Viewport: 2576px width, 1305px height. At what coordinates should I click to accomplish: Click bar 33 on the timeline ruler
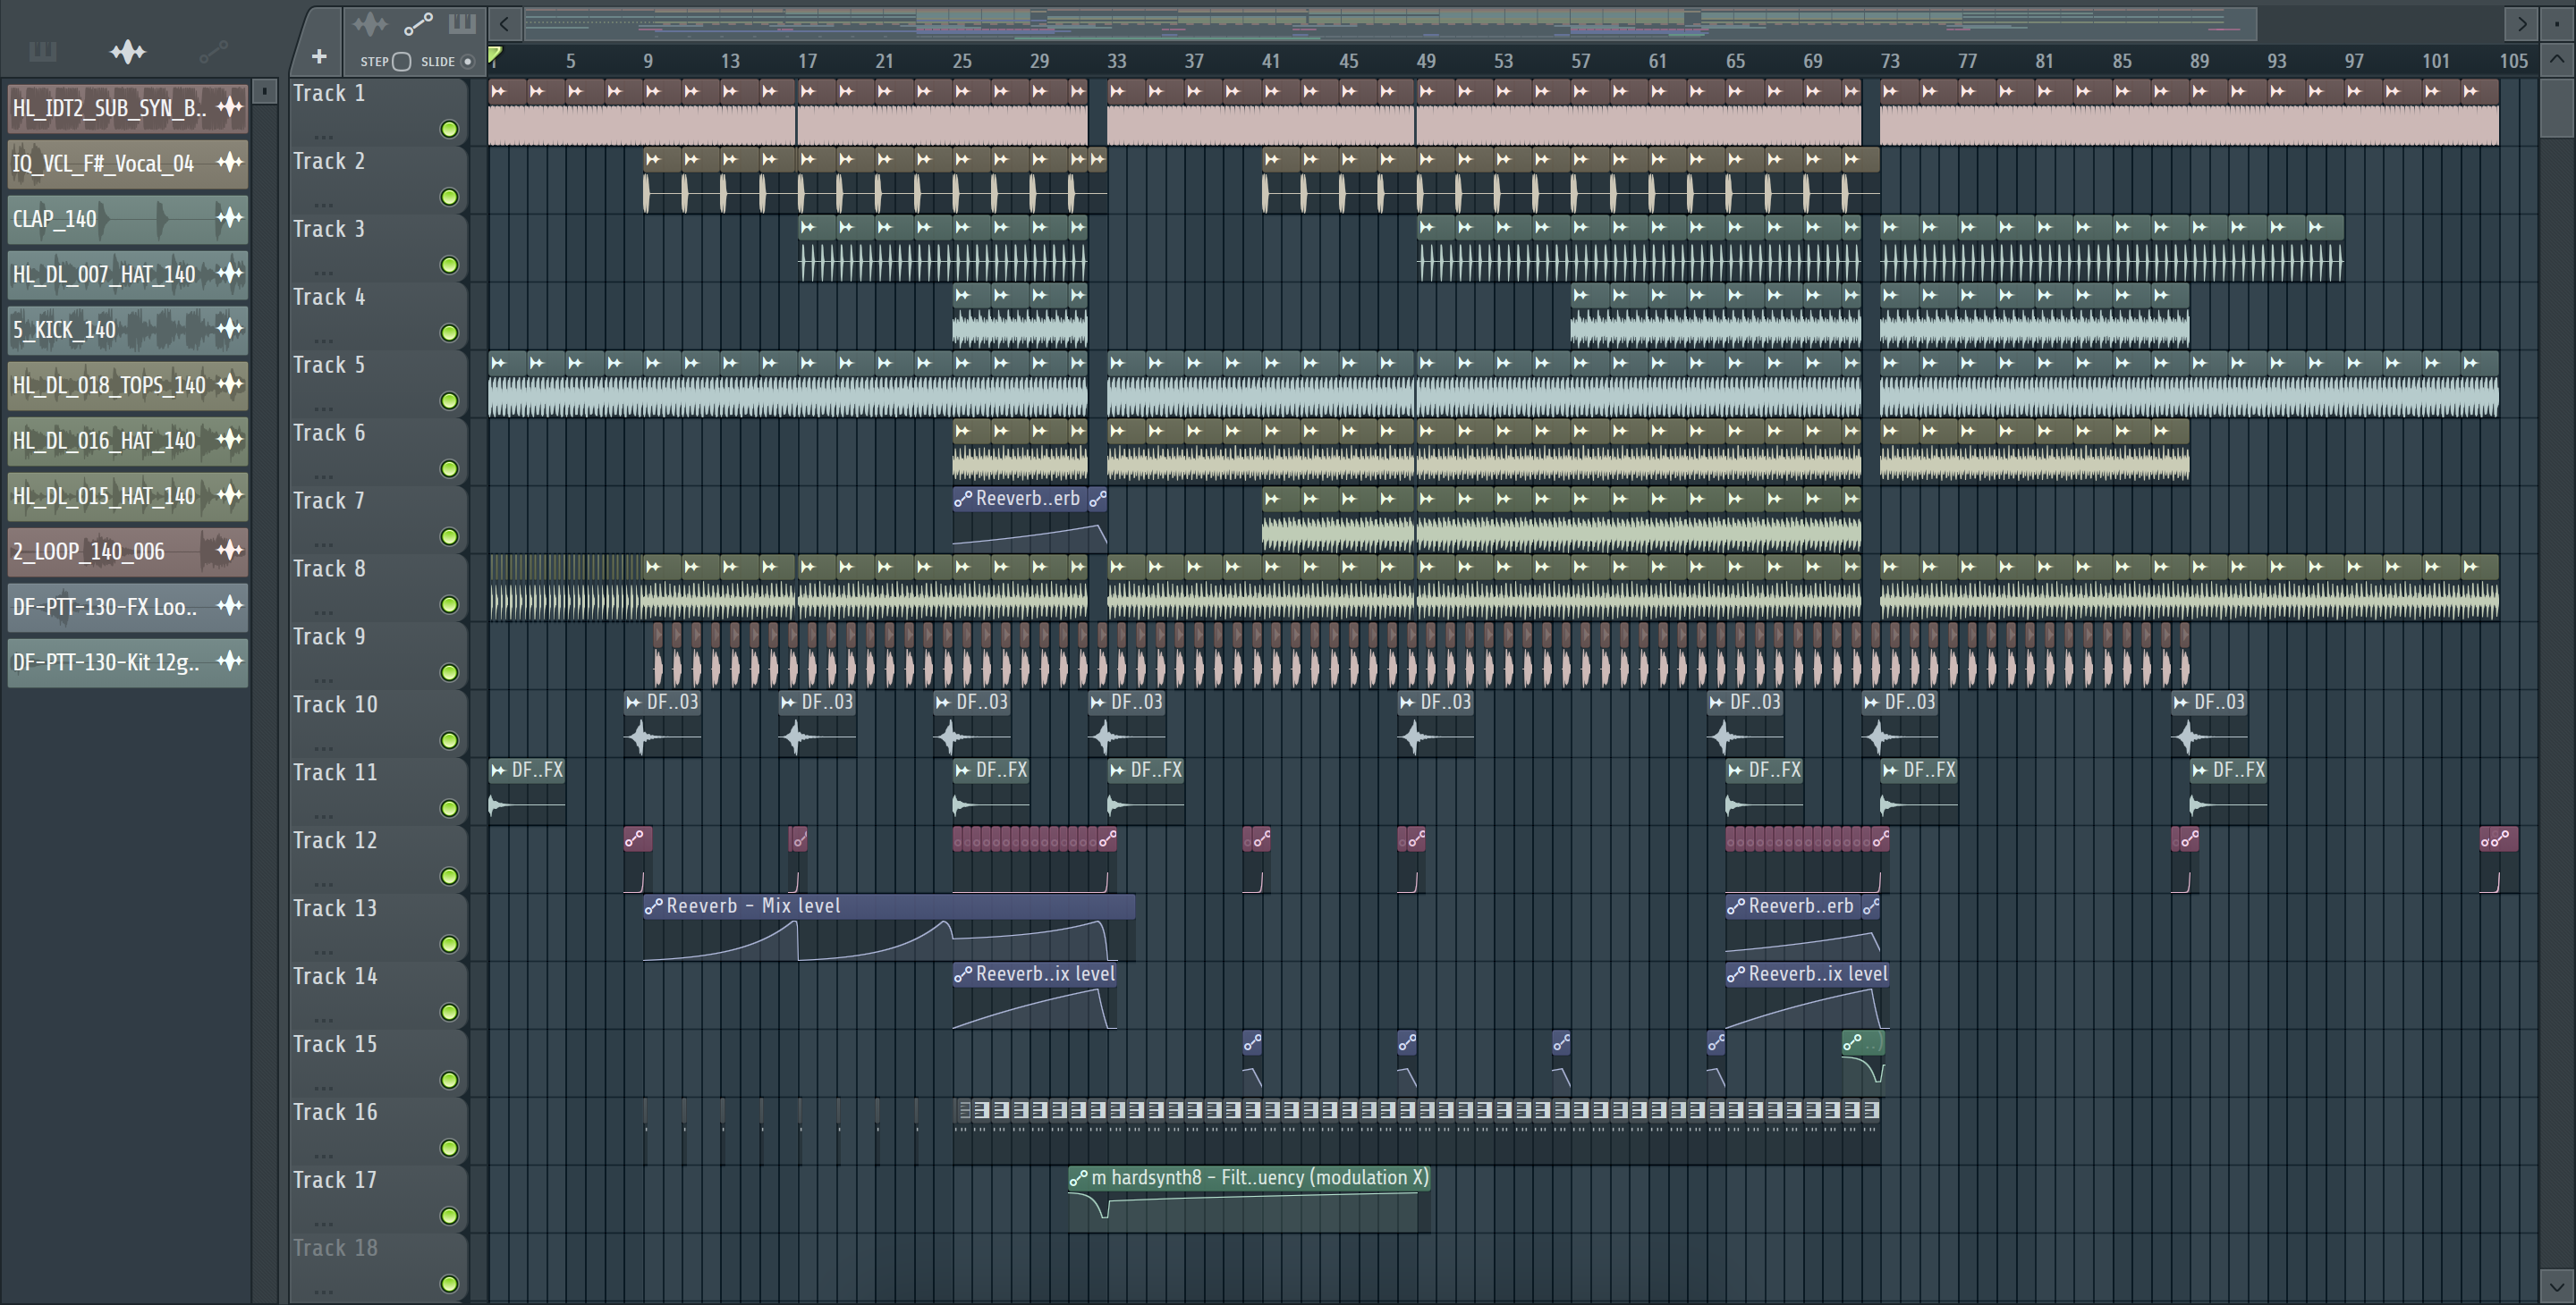pyautogui.click(x=1116, y=61)
